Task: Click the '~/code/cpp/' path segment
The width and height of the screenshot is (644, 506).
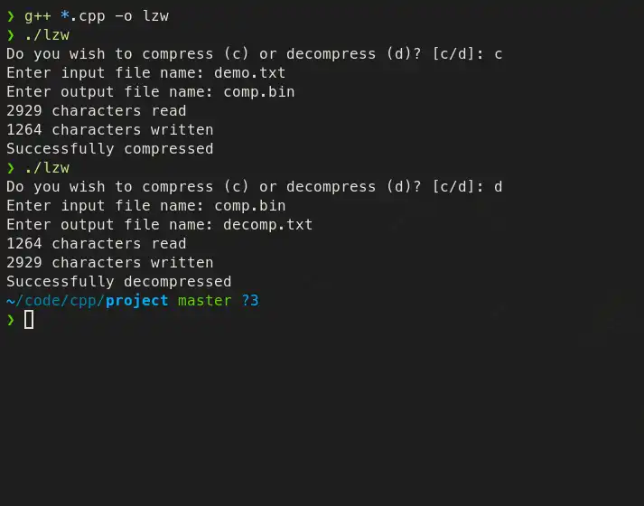Action: click(56, 301)
